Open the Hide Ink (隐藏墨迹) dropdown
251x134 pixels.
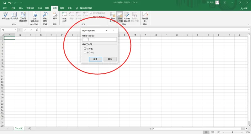click(x=145, y=17)
